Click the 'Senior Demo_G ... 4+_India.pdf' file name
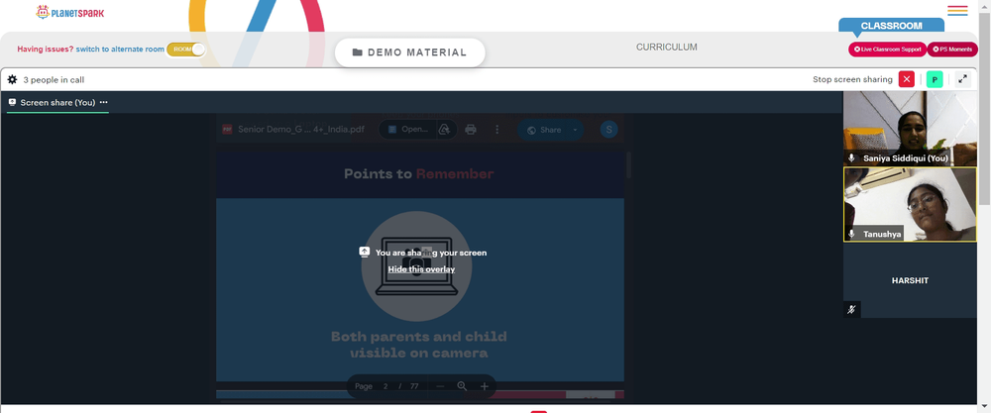Screen dimensions: 991x413 tap(301, 130)
